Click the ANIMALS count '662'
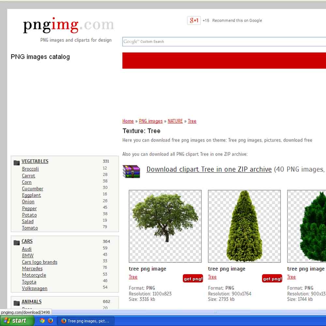326x326 pixels. tap(107, 302)
